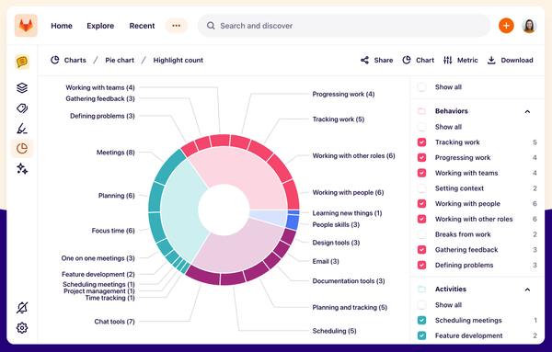The height and width of the screenshot is (352, 552).
Task: Toggle the top Show all checkbox
Action: pyautogui.click(x=421, y=87)
